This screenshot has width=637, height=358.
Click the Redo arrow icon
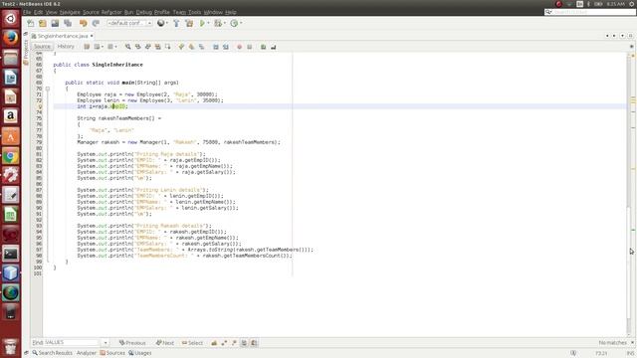[x=96, y=23]
